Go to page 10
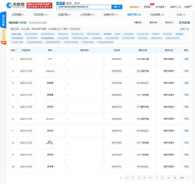Image resolution: width=195 pixels, height=184 pixels. [174, 178]
